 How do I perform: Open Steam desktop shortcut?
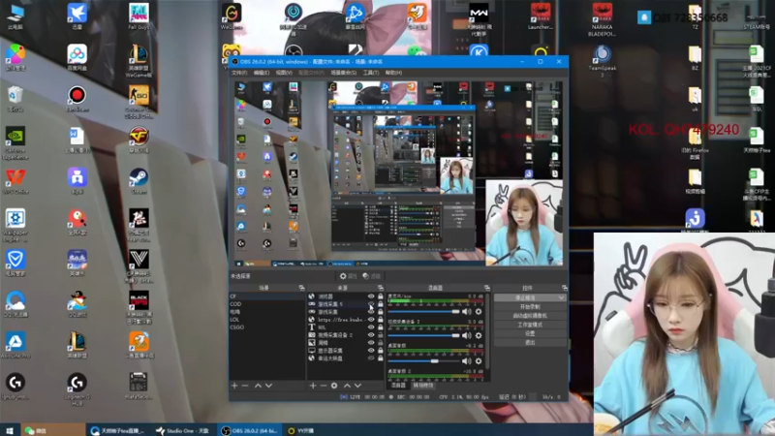coord(139,181)
